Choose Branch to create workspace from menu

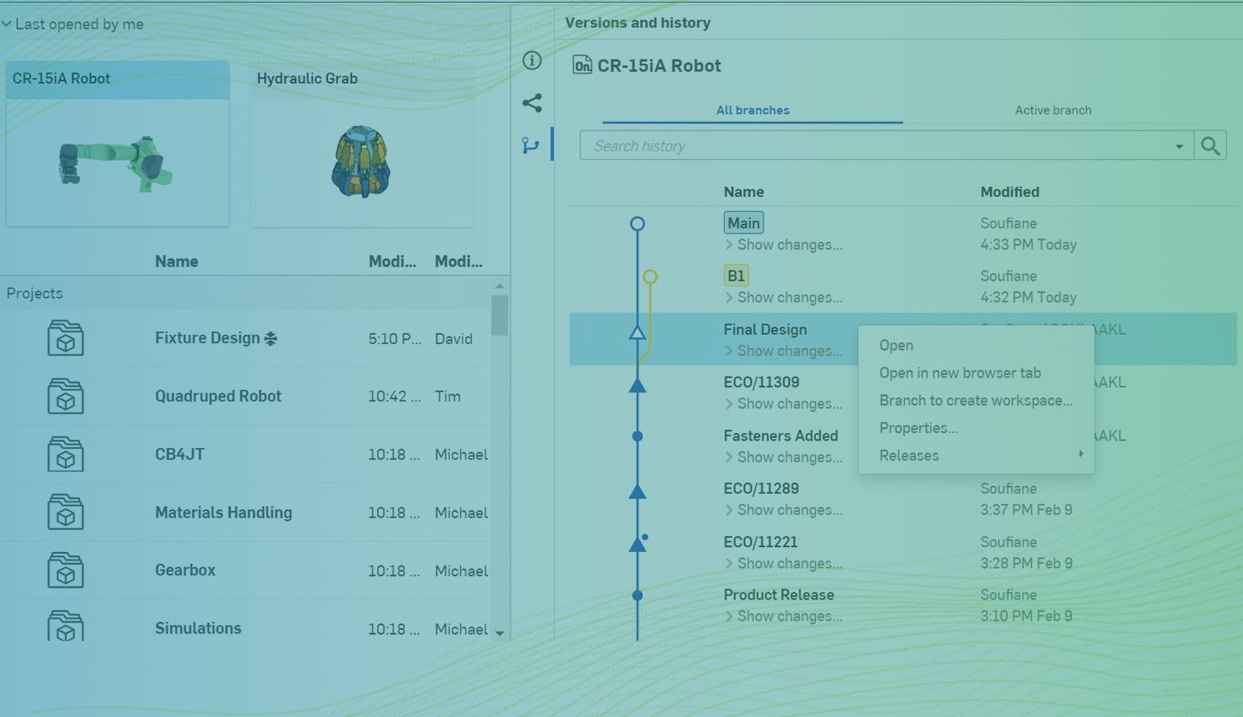(x=975, y=401)
